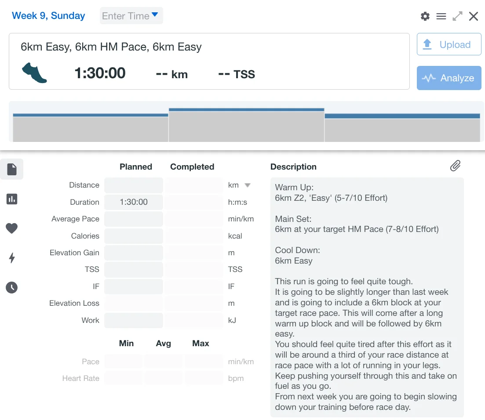Open the lightning bolt power icon
Viewport: 485px width, 420px height.
tap(12, 258)
